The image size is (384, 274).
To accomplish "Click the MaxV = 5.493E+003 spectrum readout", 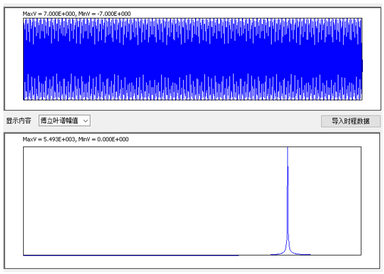I will [x=49, y=139].
